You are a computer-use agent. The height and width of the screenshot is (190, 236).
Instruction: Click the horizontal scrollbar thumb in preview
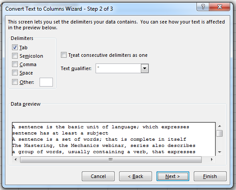pos(111,159)
